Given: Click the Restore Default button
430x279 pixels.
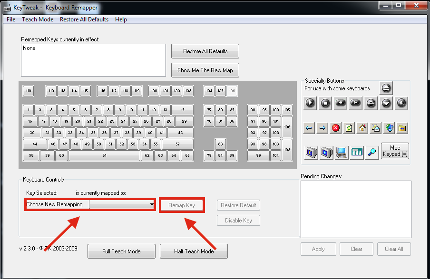Looking at the screenshot, I should pos(238,205).
